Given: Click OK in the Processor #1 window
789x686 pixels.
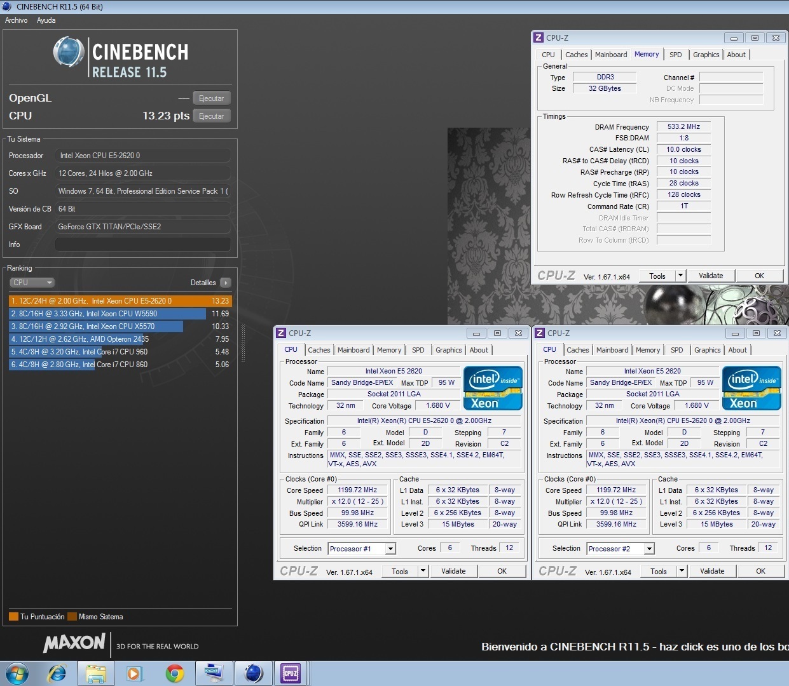Looking at the screenshot, I should click(502, 571).
